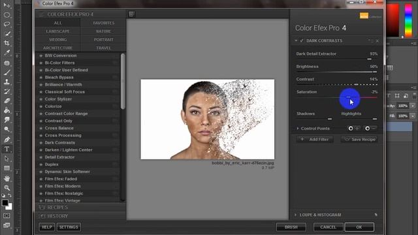The height and width of the screenshot is (235, 418).
Task: Select the Brush tool
Action: 7,72
